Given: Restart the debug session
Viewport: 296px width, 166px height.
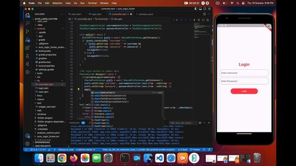Looking at the screenshot, I should pos(199,20).
